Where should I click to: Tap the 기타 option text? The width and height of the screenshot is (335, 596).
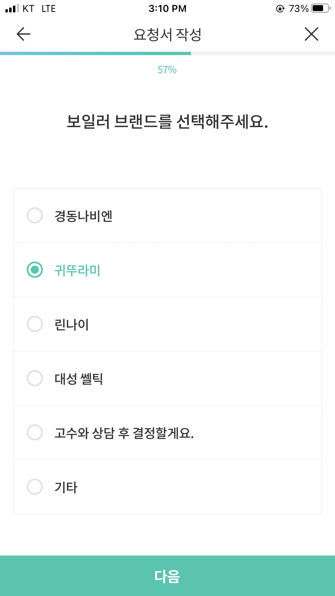click(x=66, y=487)
